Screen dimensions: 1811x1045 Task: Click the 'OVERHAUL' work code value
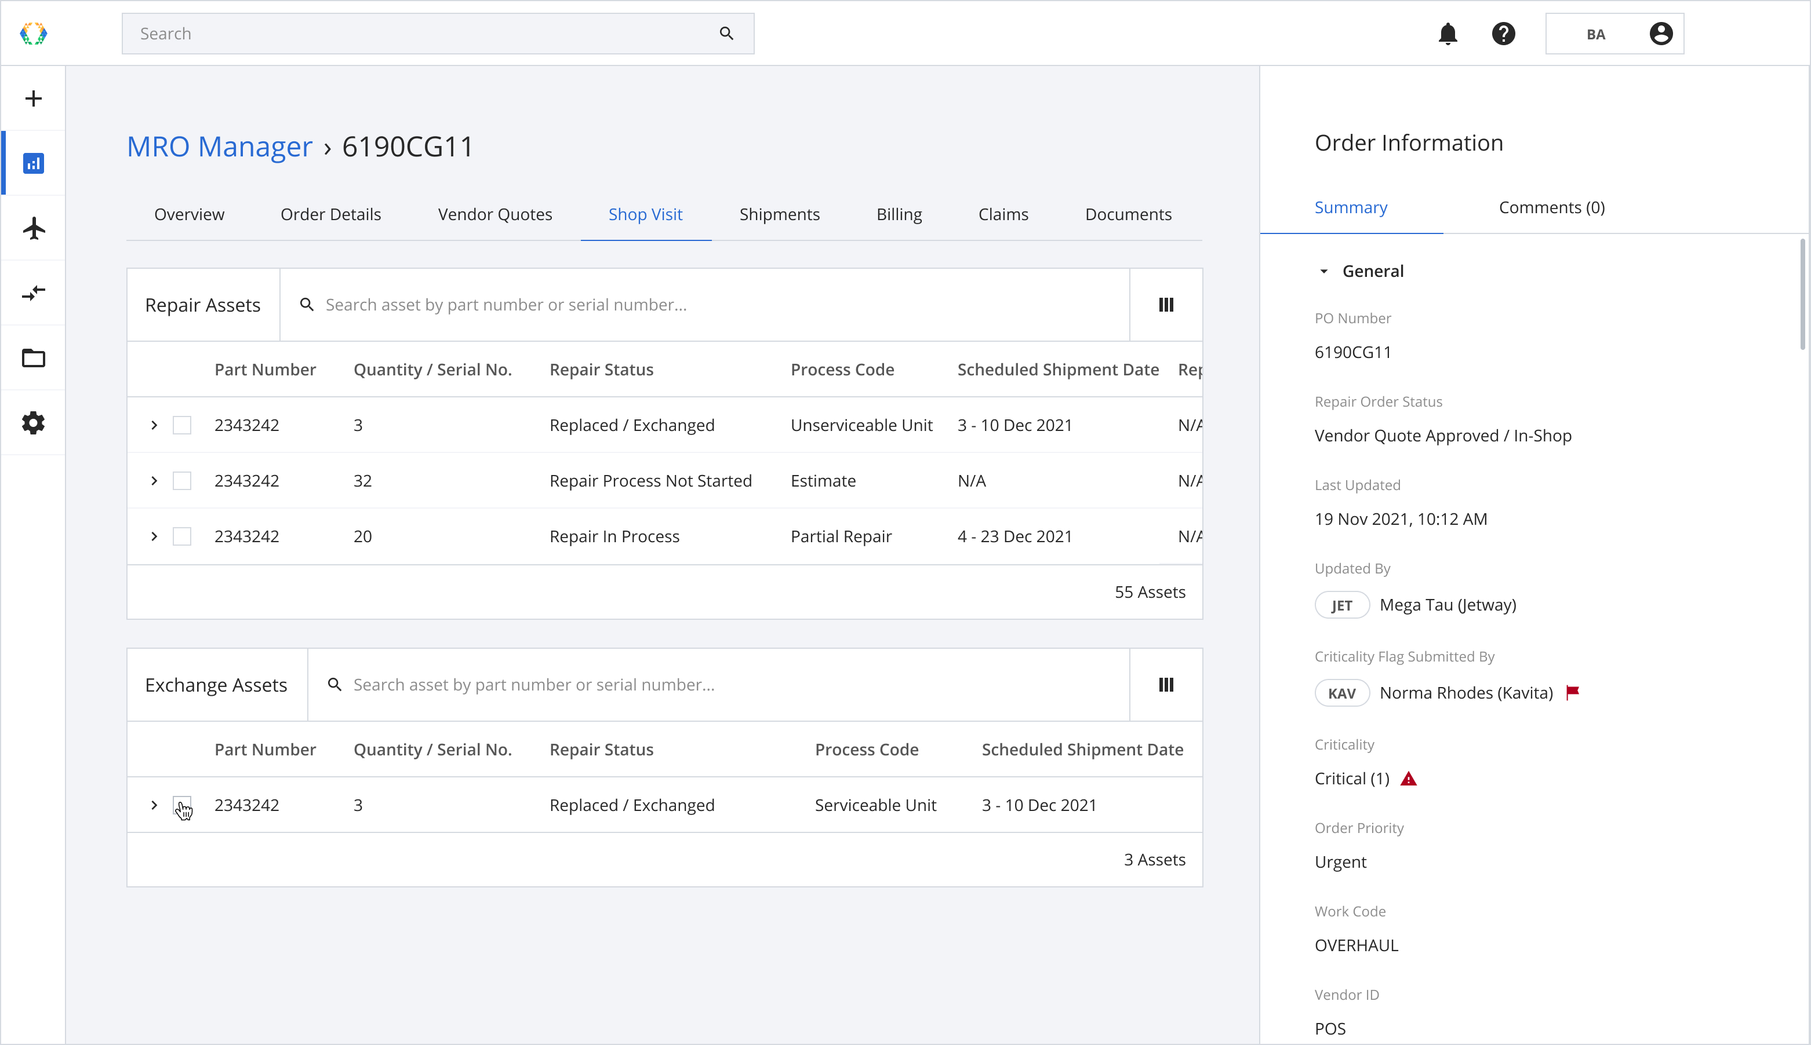click(1357, 945)
